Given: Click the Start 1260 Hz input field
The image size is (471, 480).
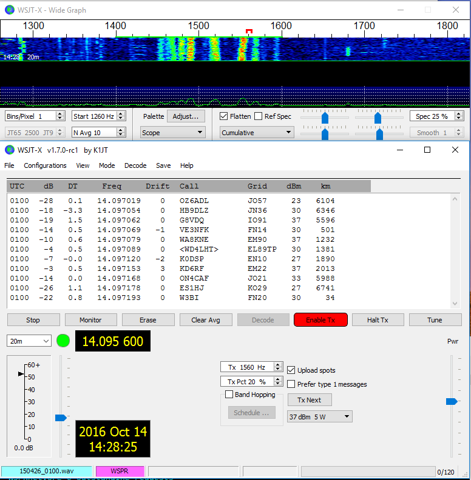Looking at the screenshot, I should click(x=95, y=116).
